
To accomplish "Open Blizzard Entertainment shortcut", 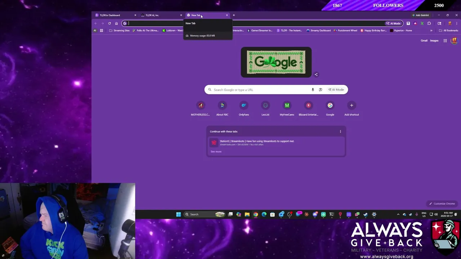I will click(308, 109).
